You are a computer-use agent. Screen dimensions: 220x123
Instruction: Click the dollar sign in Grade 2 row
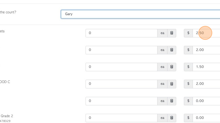point(188,118)
